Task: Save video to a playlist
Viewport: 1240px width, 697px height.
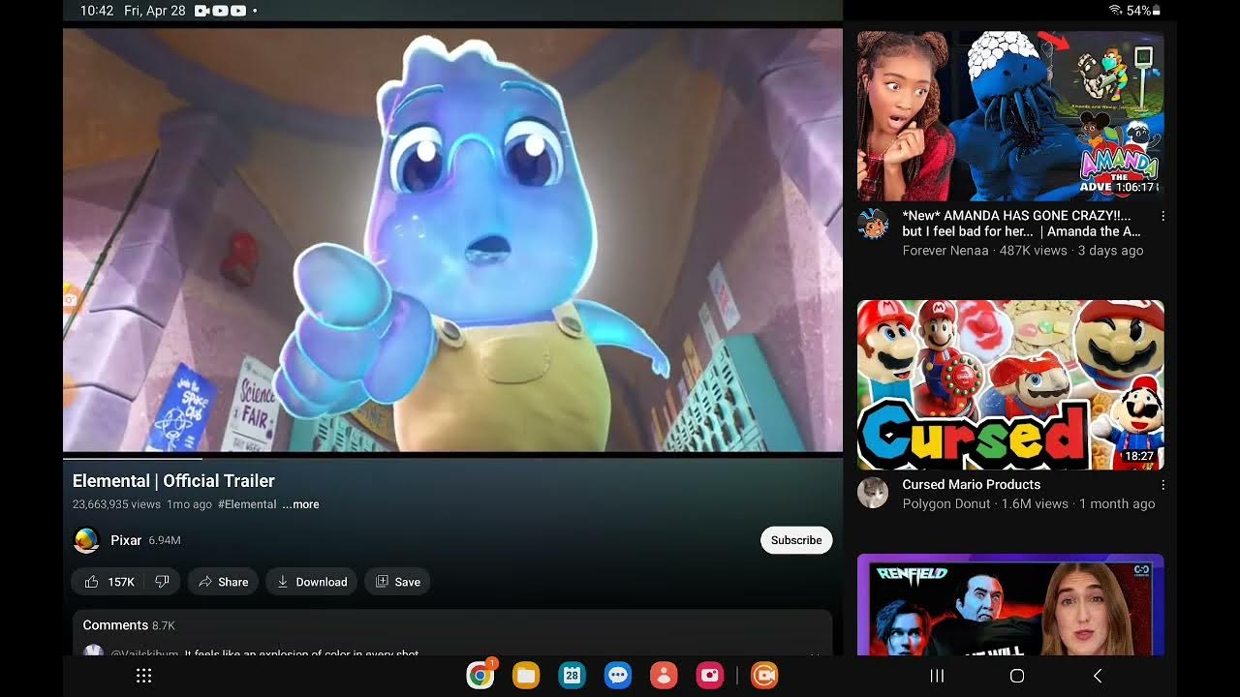Action: point(398,582)
